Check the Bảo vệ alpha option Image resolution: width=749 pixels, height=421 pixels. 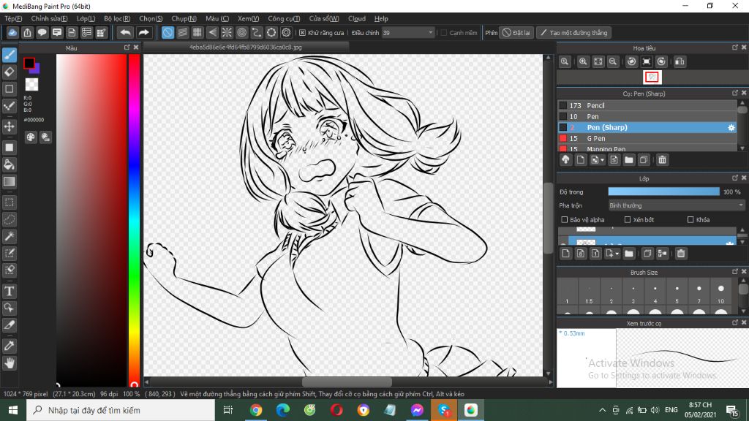565,219
